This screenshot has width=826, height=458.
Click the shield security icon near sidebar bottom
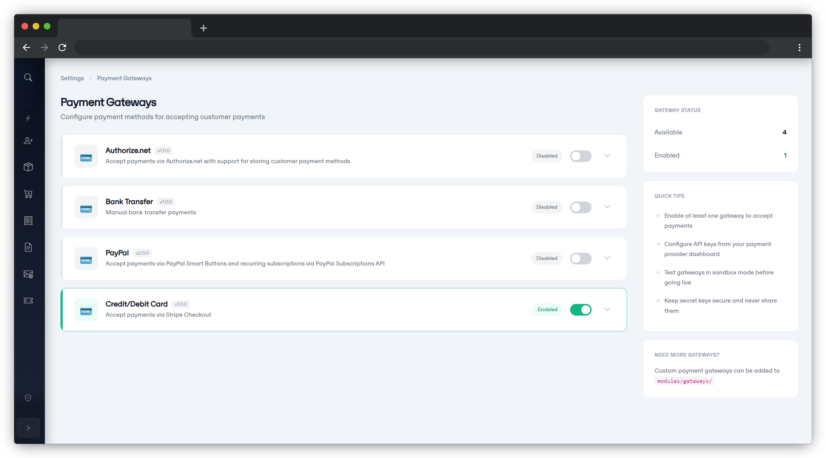pos(28,398)
